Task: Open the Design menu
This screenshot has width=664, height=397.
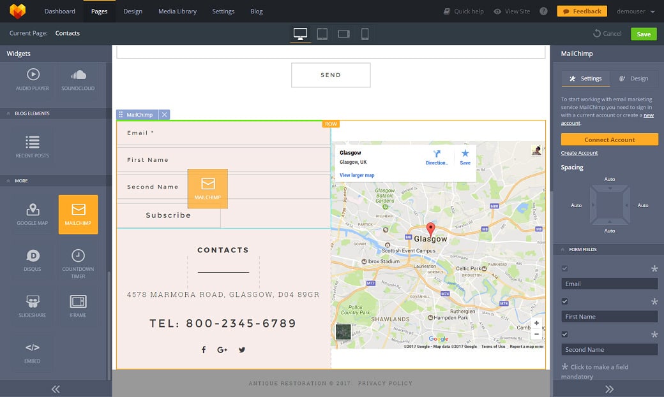Action: pos(133,11)
